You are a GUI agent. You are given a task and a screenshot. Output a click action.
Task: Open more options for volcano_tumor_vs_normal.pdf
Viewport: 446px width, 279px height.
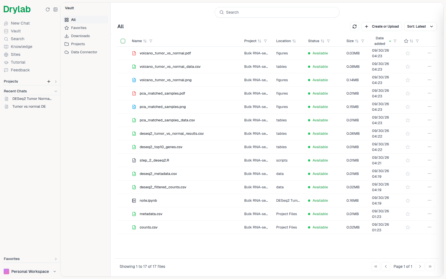[430, 53]
